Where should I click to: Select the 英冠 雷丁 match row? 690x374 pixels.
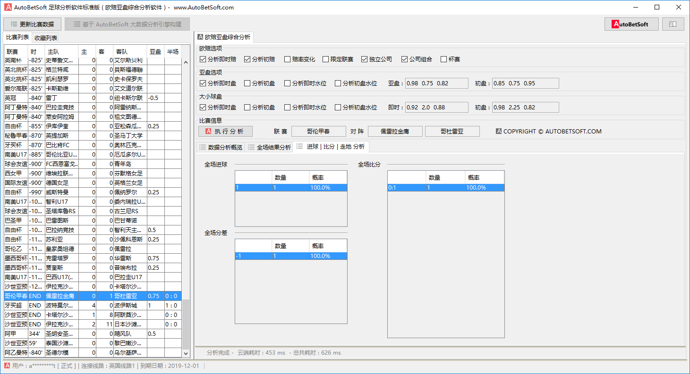pos(93,98)
